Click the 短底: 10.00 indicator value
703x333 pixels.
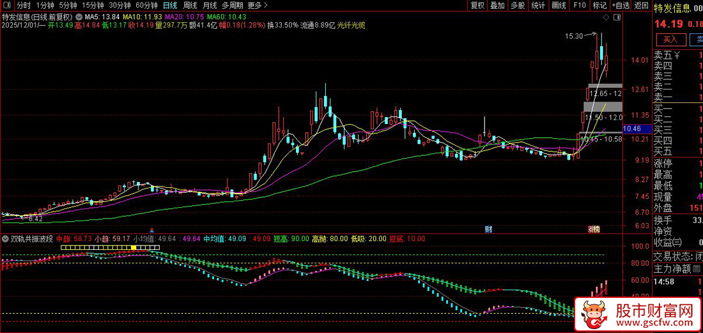406,239
